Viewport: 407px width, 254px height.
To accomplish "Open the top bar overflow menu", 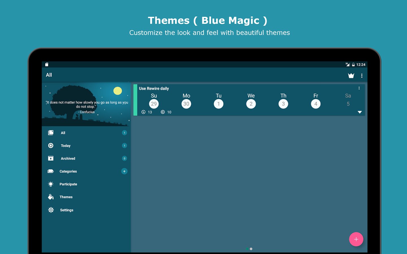I will tap(362, 76).
